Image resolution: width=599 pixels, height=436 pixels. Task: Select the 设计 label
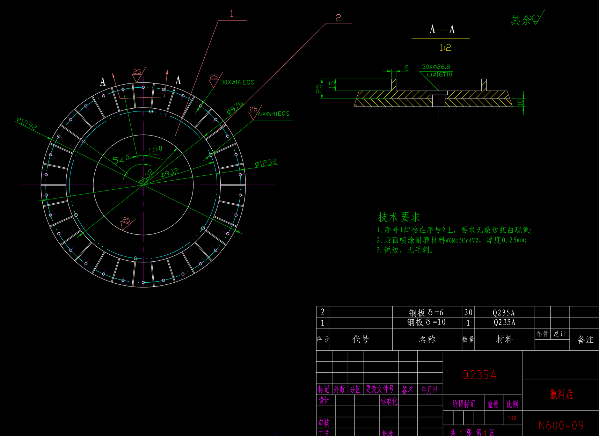pyautogui.click(x=324, y=401)
